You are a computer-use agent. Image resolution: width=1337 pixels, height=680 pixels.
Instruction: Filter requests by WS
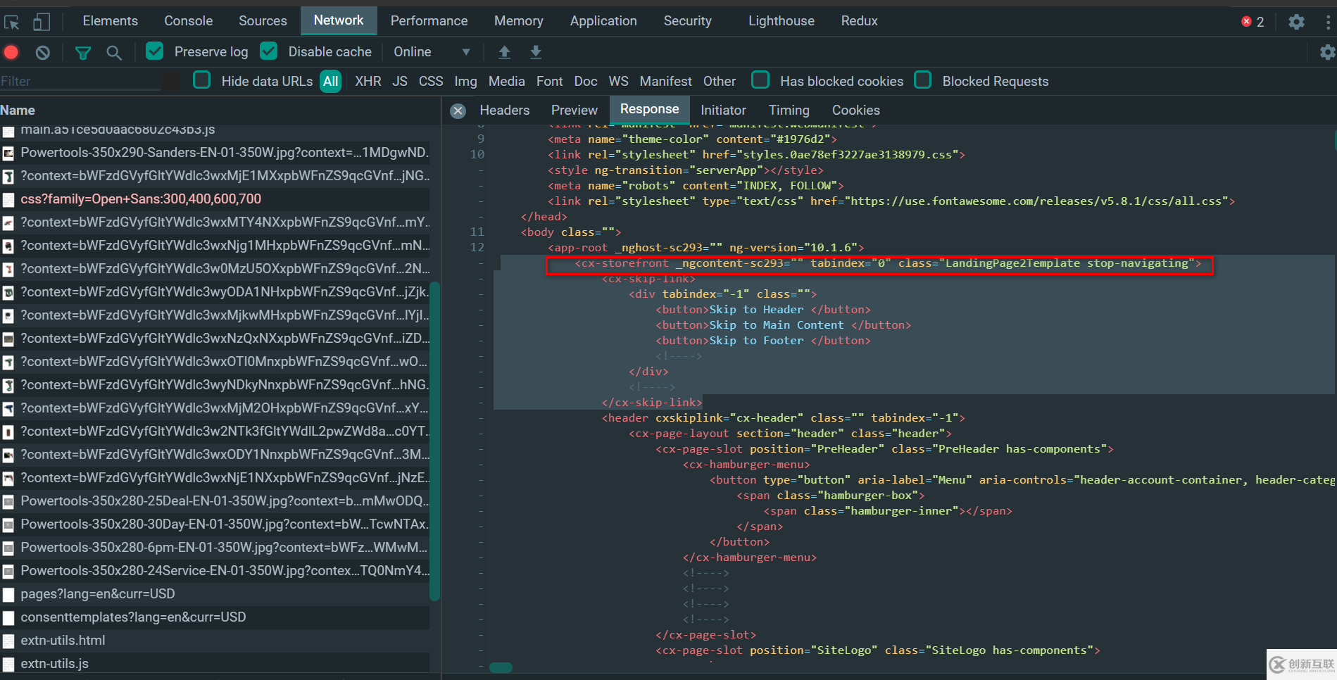(619, 82)
